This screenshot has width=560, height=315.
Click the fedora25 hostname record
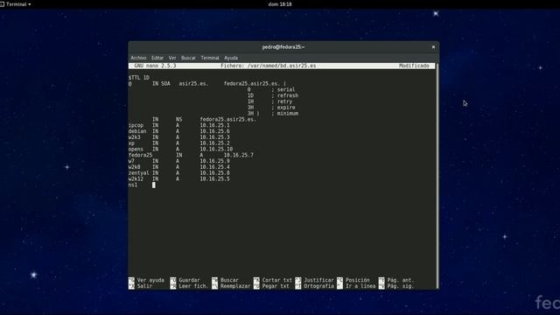pyautogui.click(x=140, y=155)
